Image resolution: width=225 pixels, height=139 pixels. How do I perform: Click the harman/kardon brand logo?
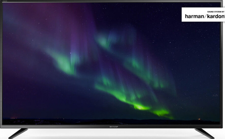coord(204,16)
